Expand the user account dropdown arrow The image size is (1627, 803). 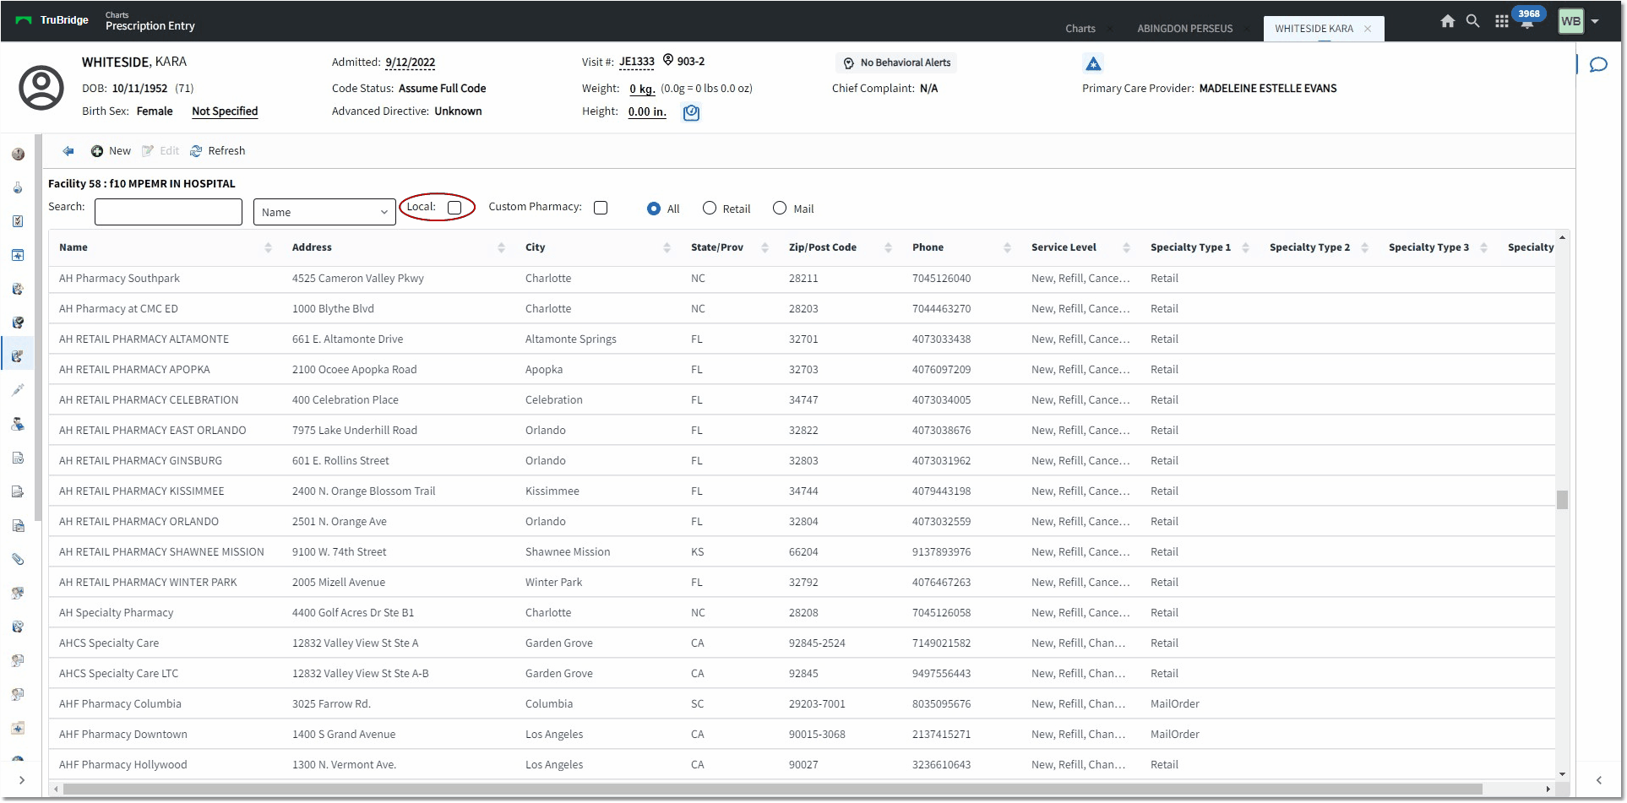point(1595,22)
